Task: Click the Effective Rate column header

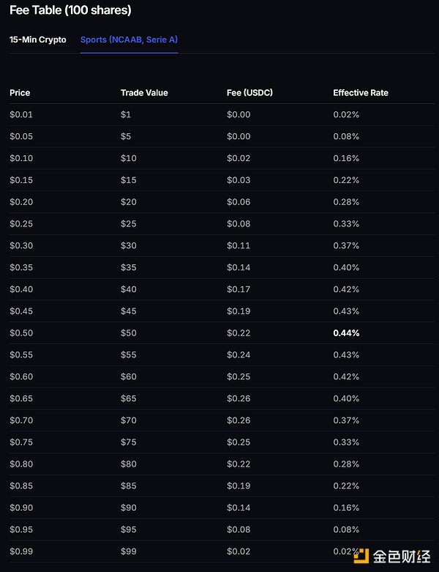Action: (361, 93)
